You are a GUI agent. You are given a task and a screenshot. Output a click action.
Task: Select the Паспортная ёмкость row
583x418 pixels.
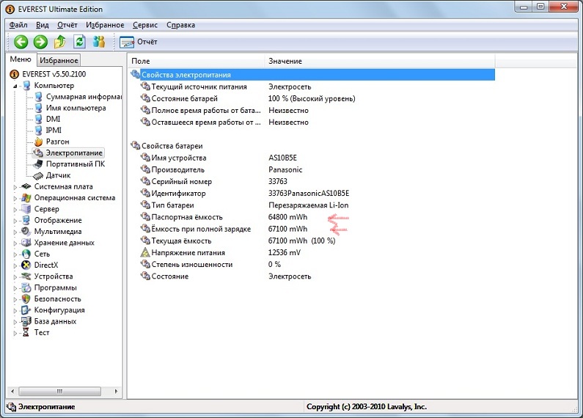point(312,217)
